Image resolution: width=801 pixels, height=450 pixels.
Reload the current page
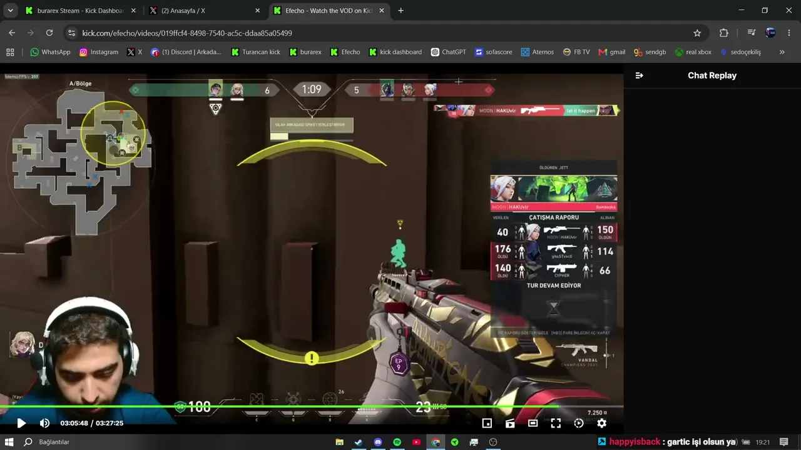point(49,33)
